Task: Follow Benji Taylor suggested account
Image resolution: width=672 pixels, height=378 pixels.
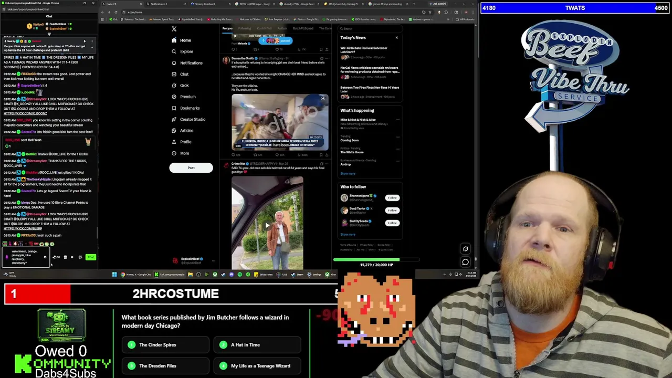Action: click(x=392, y=211)
